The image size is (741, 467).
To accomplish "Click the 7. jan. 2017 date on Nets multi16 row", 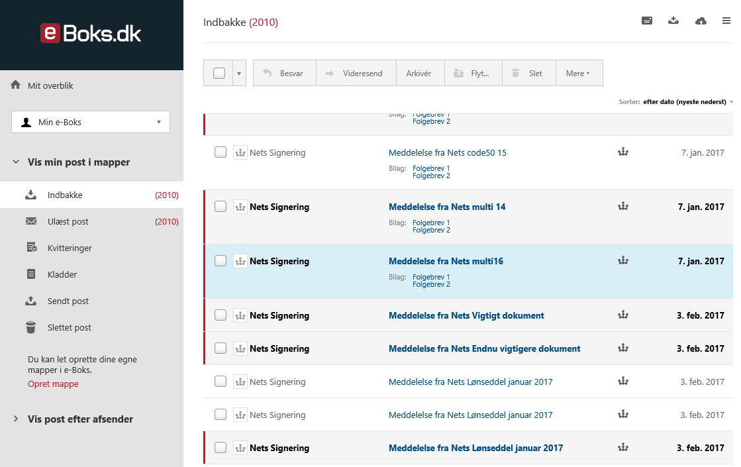I will (701, 262).
